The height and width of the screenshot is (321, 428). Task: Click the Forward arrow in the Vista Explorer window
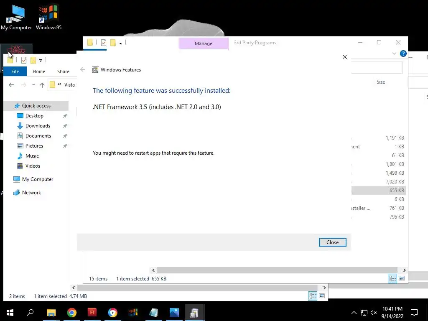[24, 85]
